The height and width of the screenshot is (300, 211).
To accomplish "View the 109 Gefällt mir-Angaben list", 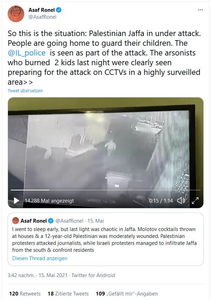I will click(127, 293).
